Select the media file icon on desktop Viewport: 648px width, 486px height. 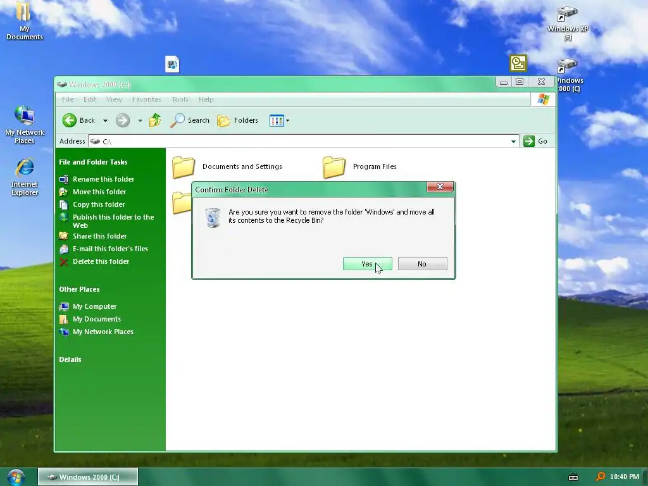(172, 64)
